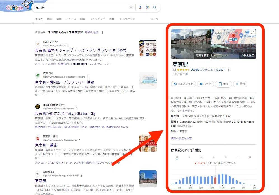This screenshot has width=279, height=195.
Task: Open the 東京駅一番街 result title
Action: 46,145
